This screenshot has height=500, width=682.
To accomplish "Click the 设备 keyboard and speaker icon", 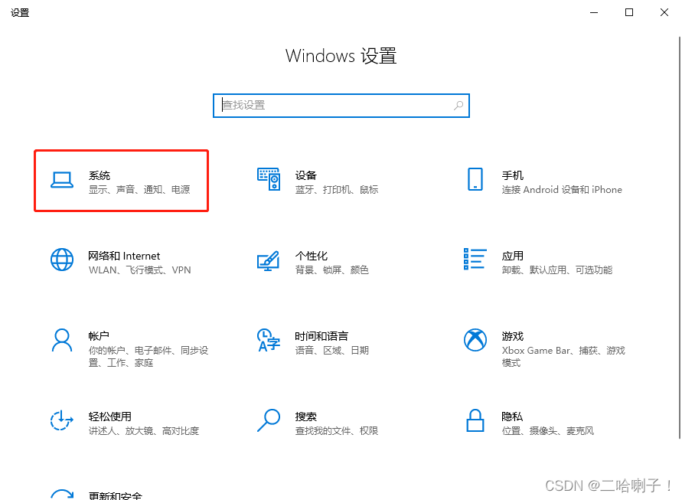I will coord(269,179).
